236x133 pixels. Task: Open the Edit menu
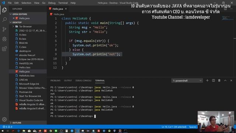tap(16, 3)
